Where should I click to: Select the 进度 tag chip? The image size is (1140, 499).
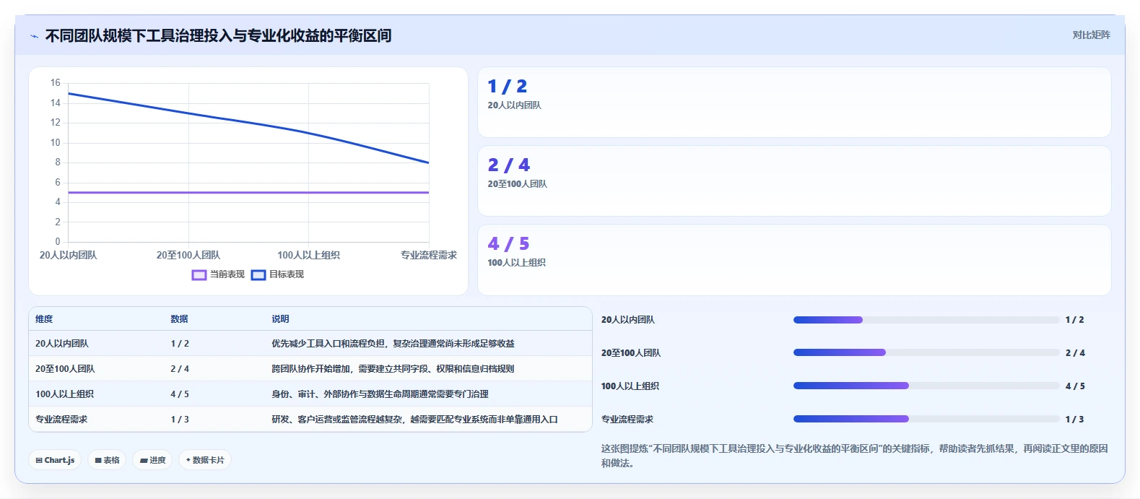coord(152,460)
